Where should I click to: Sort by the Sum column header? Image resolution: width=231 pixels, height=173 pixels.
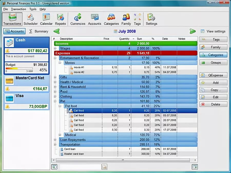[139, 39]
